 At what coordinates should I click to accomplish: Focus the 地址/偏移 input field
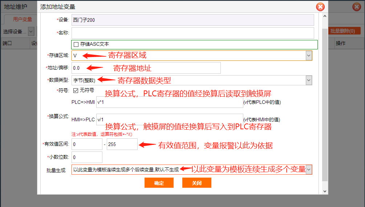[146, 68]
